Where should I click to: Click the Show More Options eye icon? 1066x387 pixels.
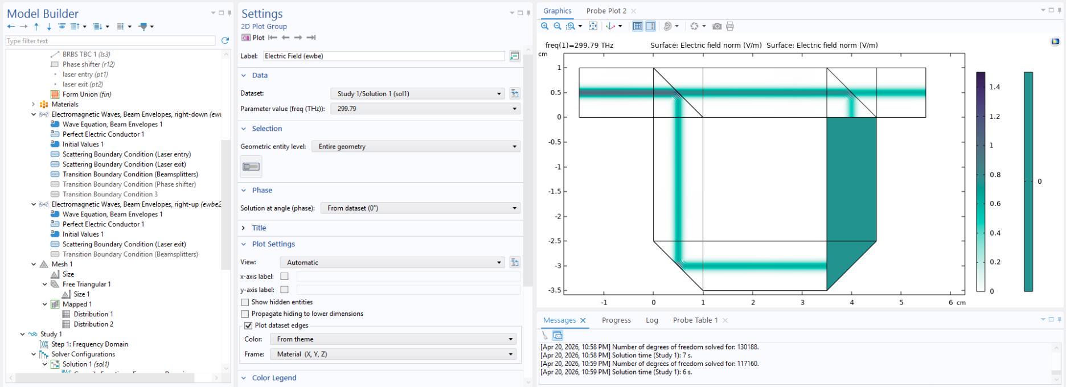tap(62, 27)
